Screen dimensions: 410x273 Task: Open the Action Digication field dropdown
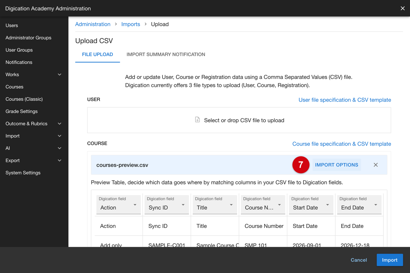coord(118,204)
